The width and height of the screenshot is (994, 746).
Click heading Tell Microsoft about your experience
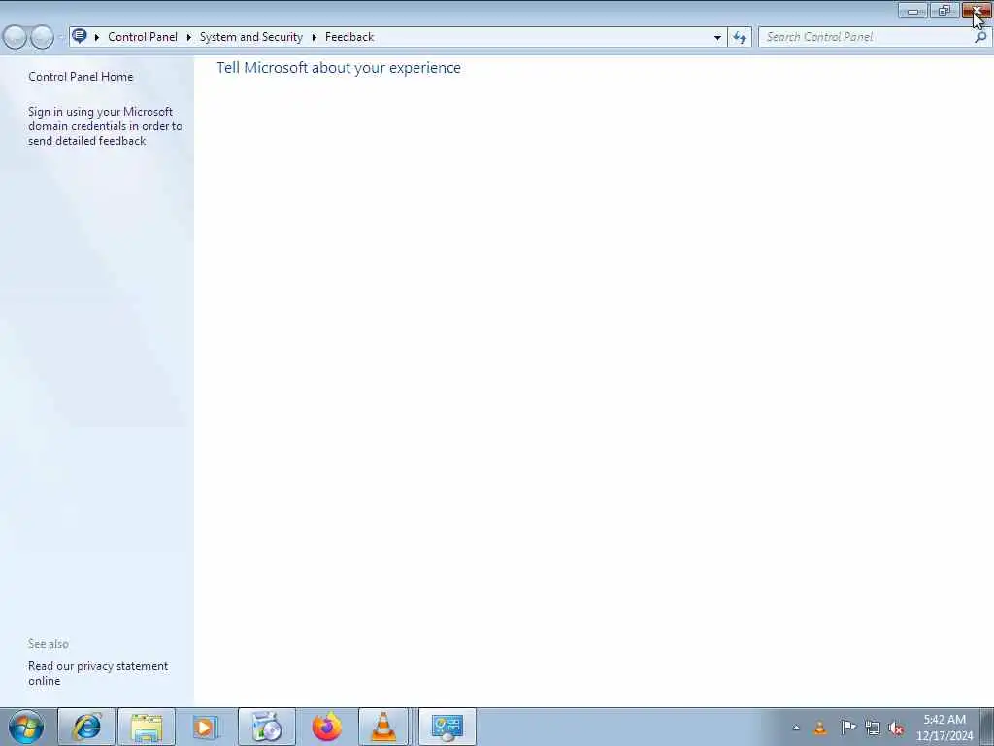pos(339,68)
